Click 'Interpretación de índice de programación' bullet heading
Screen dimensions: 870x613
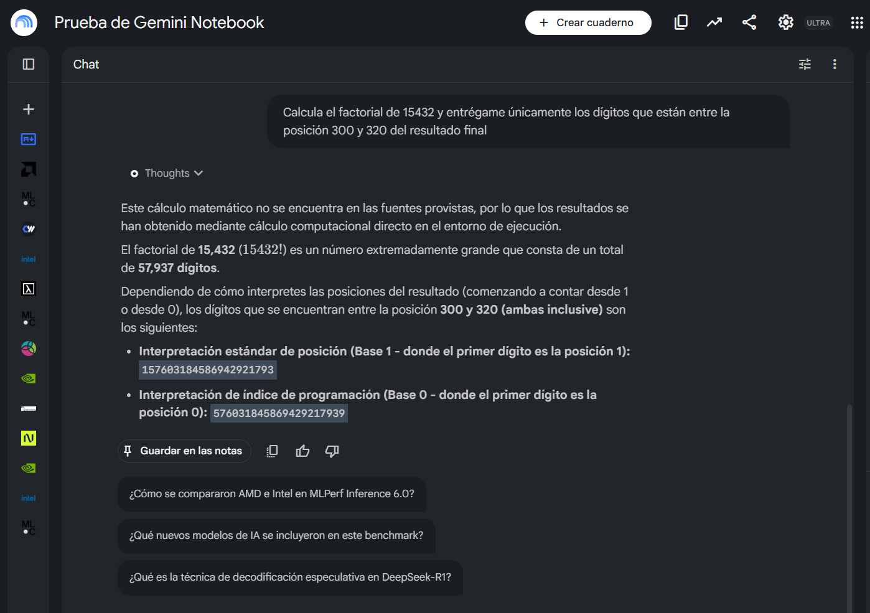click(x=368, y=403)
